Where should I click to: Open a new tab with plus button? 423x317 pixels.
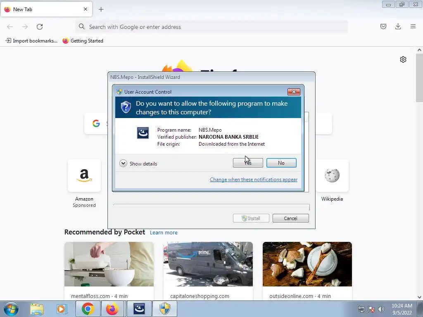(101, 9)
